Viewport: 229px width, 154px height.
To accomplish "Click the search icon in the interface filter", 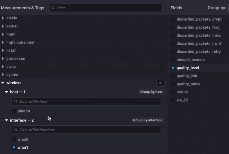I will click(x=16, y=130).
